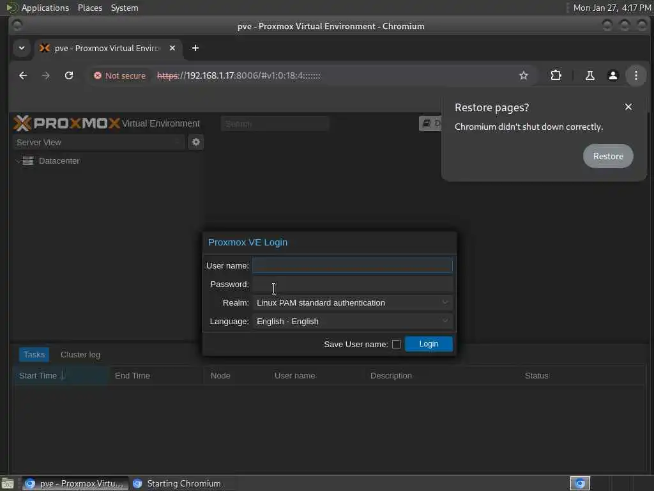Viewport: 654px width, 491px height.
Task: Open the browser profile icon
Action: pyautogui.click(x=612, y=75)
